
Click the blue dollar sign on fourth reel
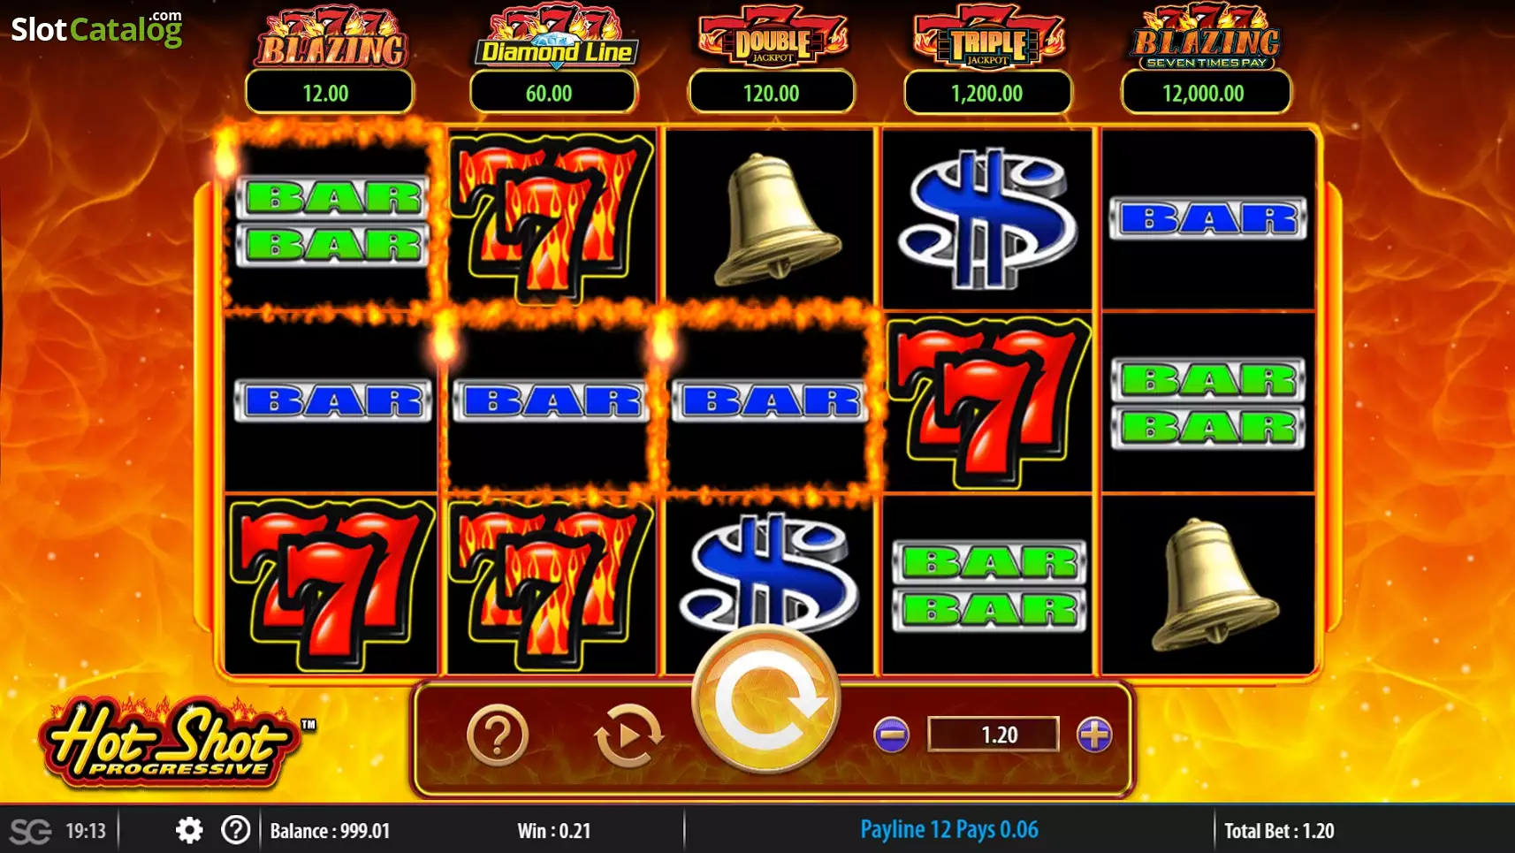click(x=987, y=219)
